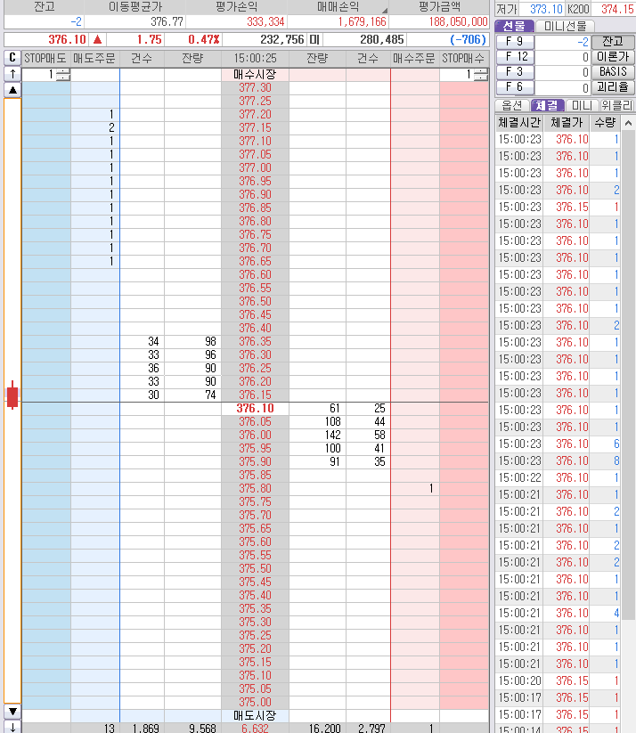Screen dimensions: 636x733
Task: Click the 이동평균가 value 376.77
Action: pos(167,22)
